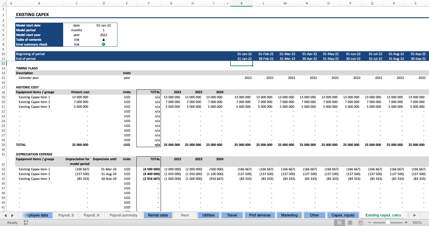Image resolution: width=429 pixels, height=226 pixels.
Task: Open the Employee data sheet tab
Action: [x=36, y=215]
